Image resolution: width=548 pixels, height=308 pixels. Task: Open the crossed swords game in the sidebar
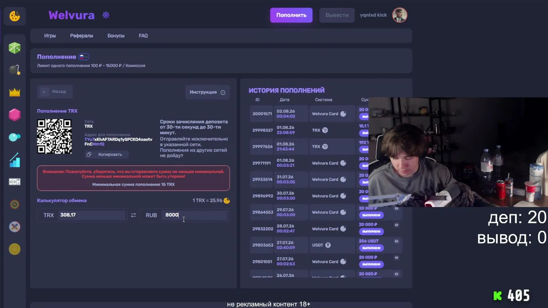(x=15, y=227)
